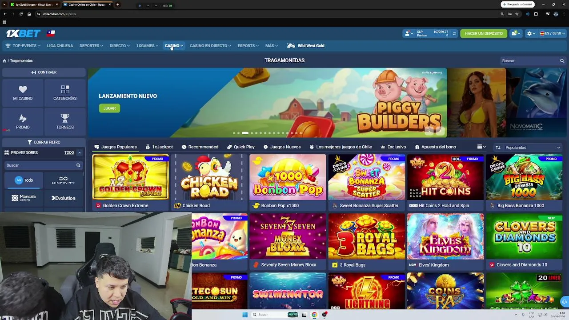Viewport: 569px width, 320px height.
Task: Open the Chicken Road game thumbnail
Action: (x=209, y=177)
